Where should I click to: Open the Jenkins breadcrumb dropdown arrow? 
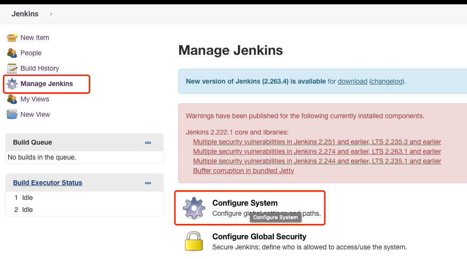[x=51, y=14]
